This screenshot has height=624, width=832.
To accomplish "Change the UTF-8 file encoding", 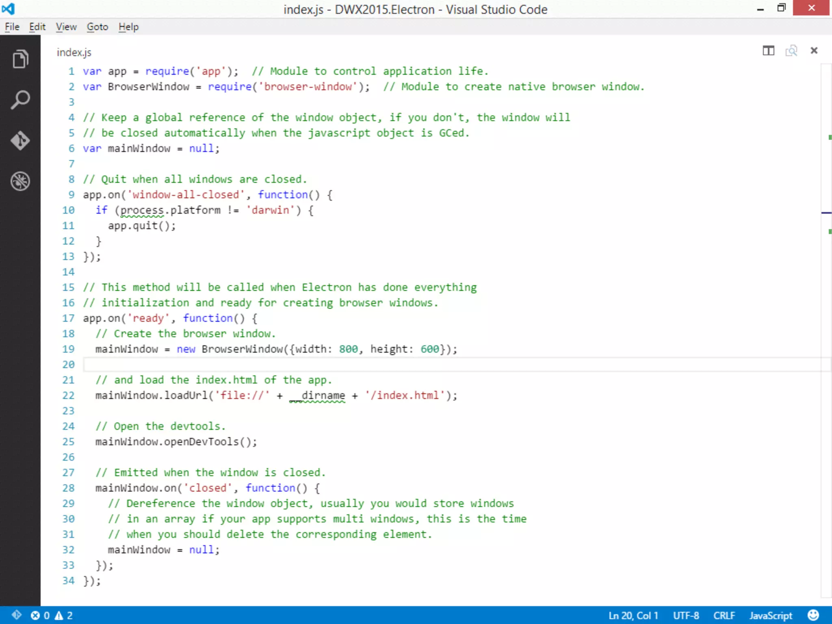I will [686, 615].
